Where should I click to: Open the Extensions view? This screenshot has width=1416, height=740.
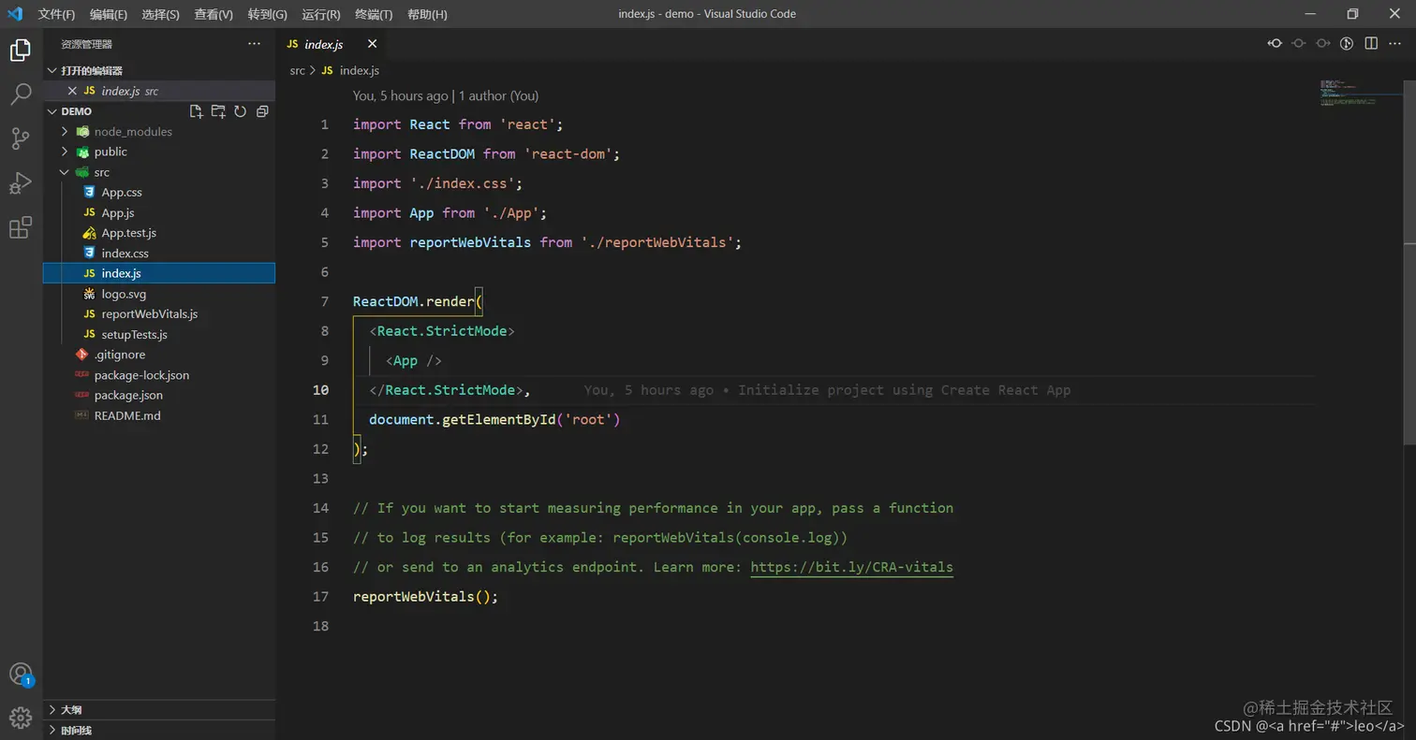(21, 227)
